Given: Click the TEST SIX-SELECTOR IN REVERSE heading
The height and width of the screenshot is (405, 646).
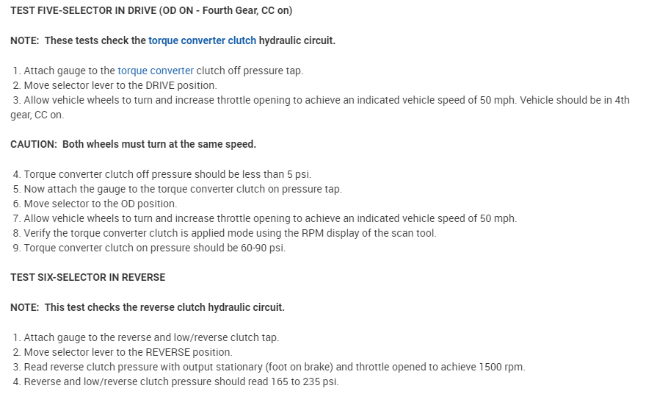Looking at the screenshot, I should point(87,277).
